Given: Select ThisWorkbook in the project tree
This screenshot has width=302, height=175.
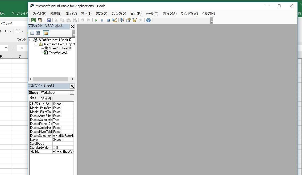Looking at the screenshot, I should click(58, 52).
